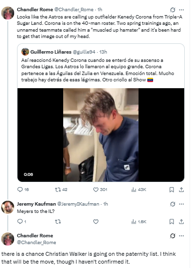The height and width of the screenshot is (268, 192).
Task: View analytics showing 43K views
Action: (x=139, y=190)
